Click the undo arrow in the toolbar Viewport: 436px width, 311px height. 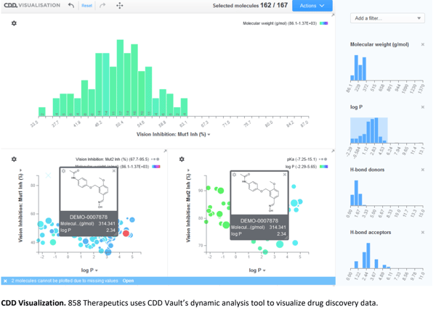pyautogui.click(x=71, y=5)
